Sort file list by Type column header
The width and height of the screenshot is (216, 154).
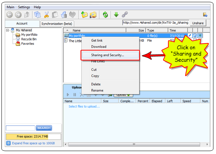point(157,31)
